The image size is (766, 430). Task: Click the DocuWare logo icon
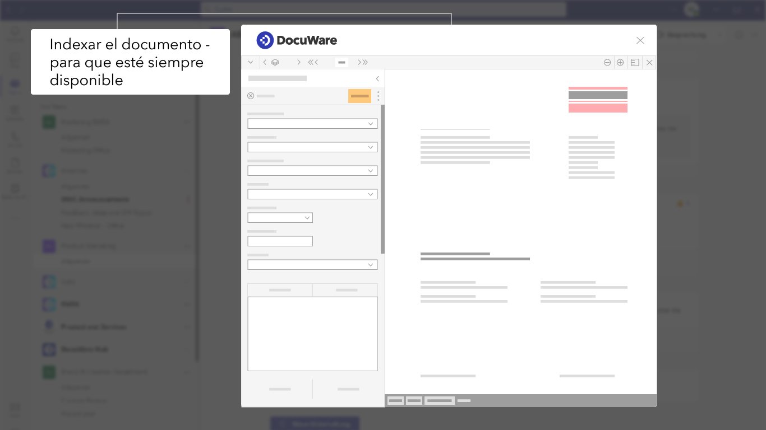(264, 40)
